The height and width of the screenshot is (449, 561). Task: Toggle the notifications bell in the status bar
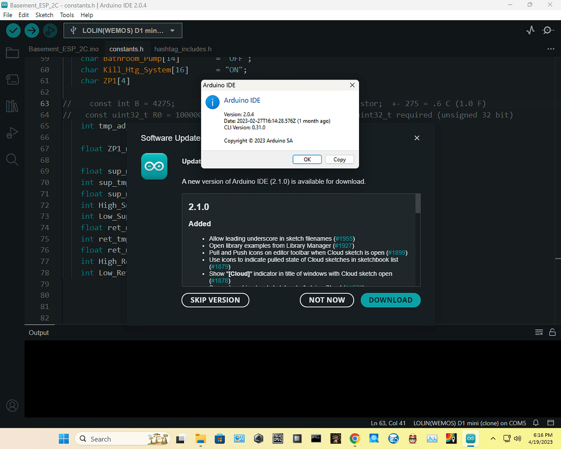535,423
